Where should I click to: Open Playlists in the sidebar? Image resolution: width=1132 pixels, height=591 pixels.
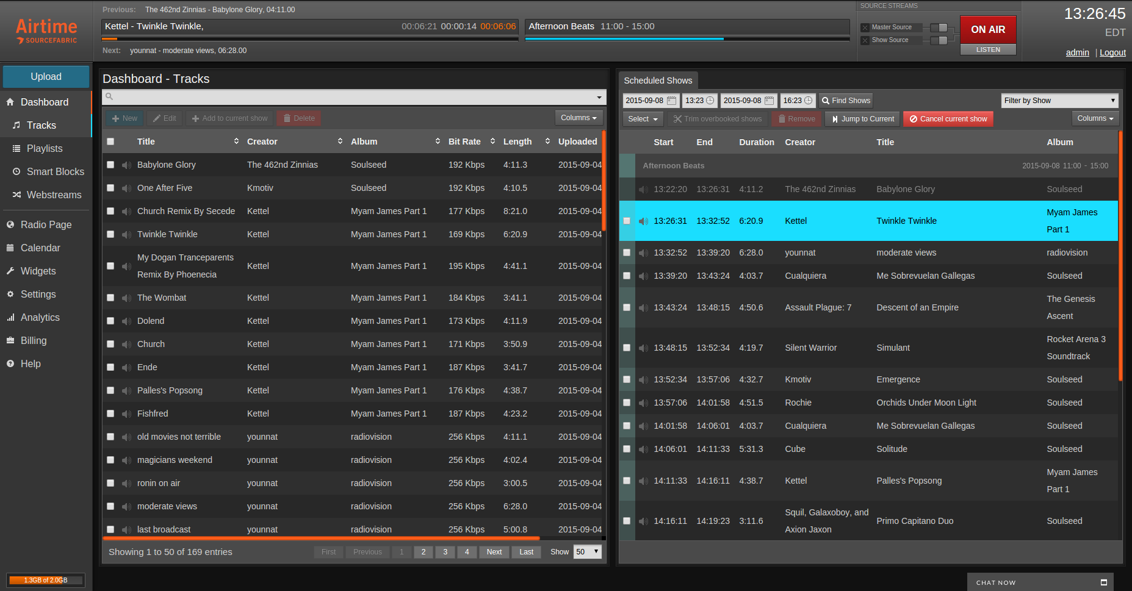pos(45,149)
